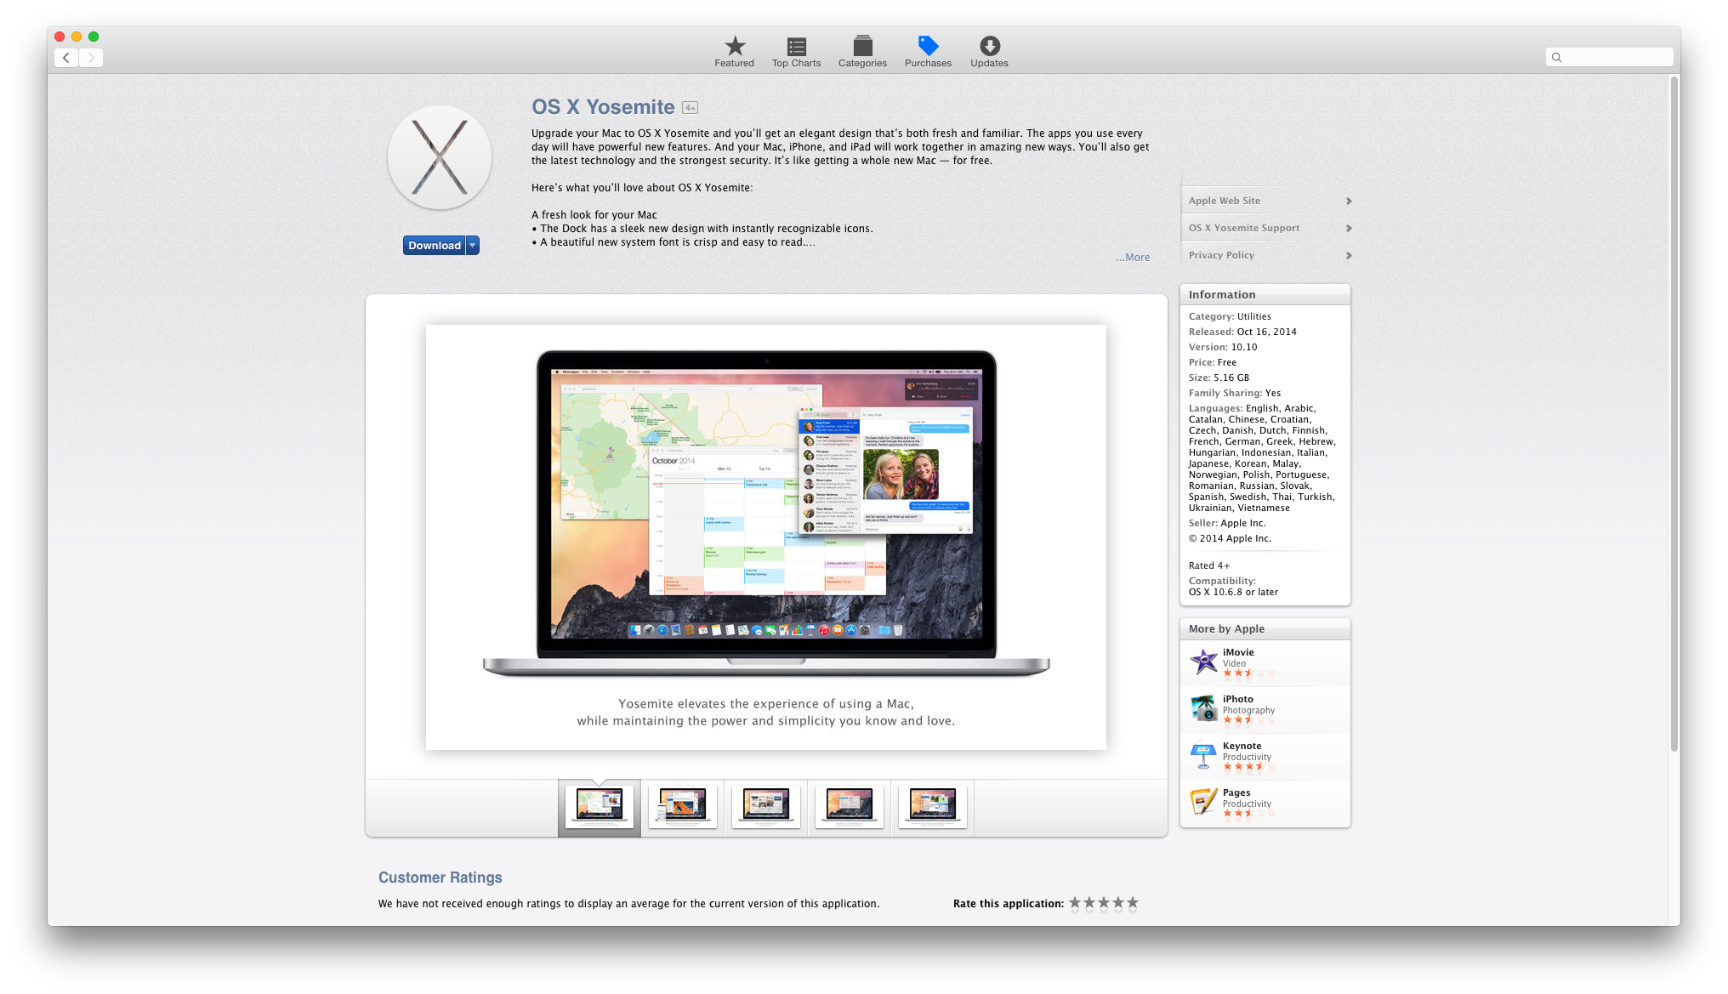The image size is (1728, 994).
Task: Click the 'Seller: Apple Inc.' text
Action: coord(1227,523)
